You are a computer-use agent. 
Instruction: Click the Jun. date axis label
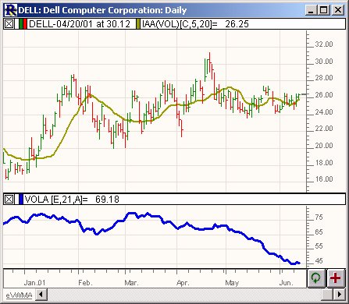click(x=287, y=283)
